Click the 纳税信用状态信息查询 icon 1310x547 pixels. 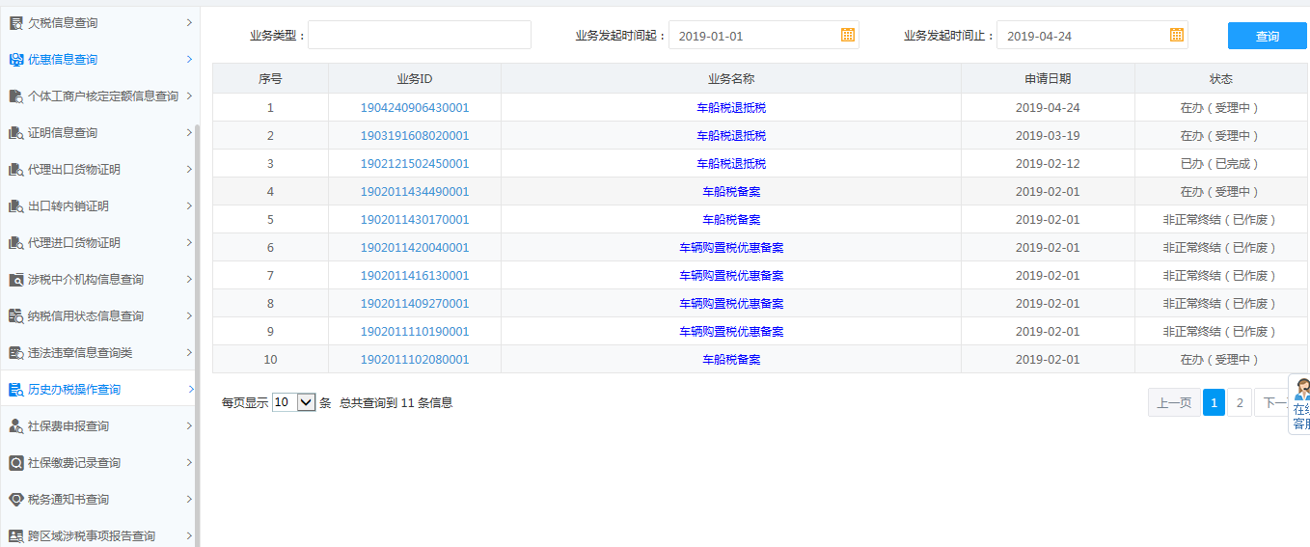click(x=15, y=316)
